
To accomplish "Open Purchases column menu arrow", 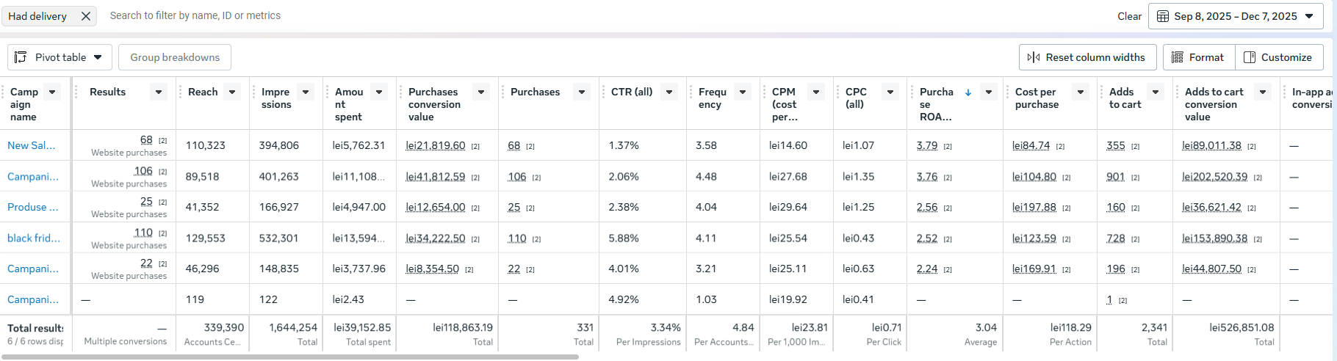I will pyautogui.click(x=582, y=92).
